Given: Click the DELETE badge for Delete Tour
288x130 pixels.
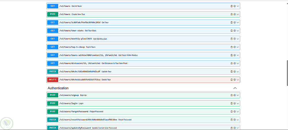Looking at the screenshot, I should coord(53,80).
